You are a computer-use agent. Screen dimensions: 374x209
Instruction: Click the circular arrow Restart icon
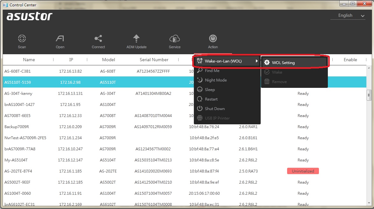click(200, 99)
